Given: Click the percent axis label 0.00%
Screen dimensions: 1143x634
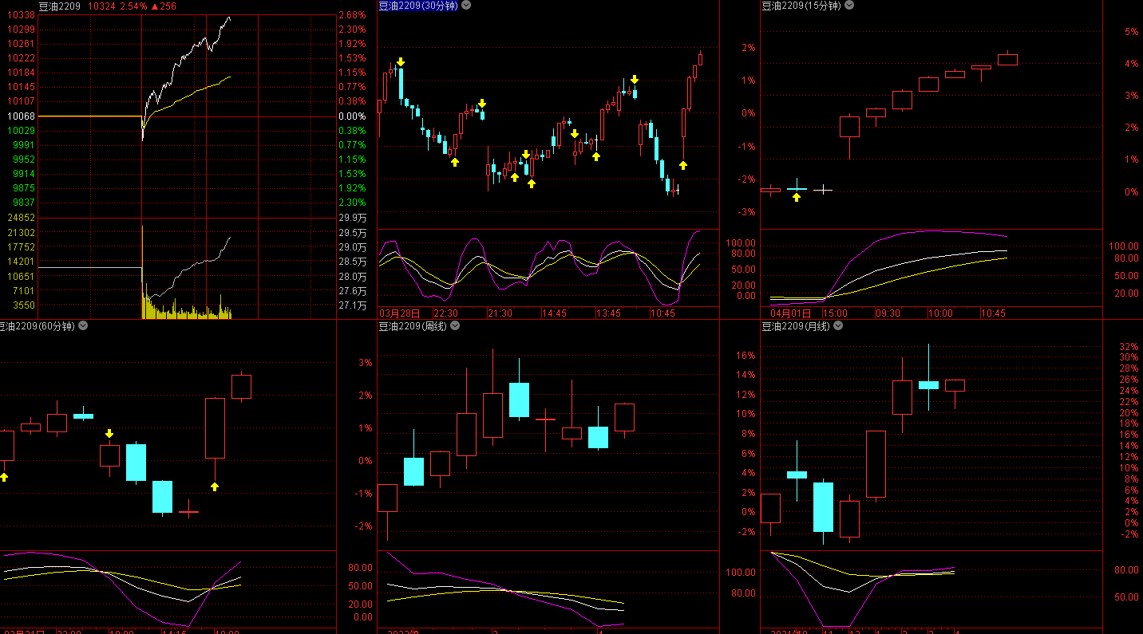Looking at the screenshot, I should (x=352, y=116).
